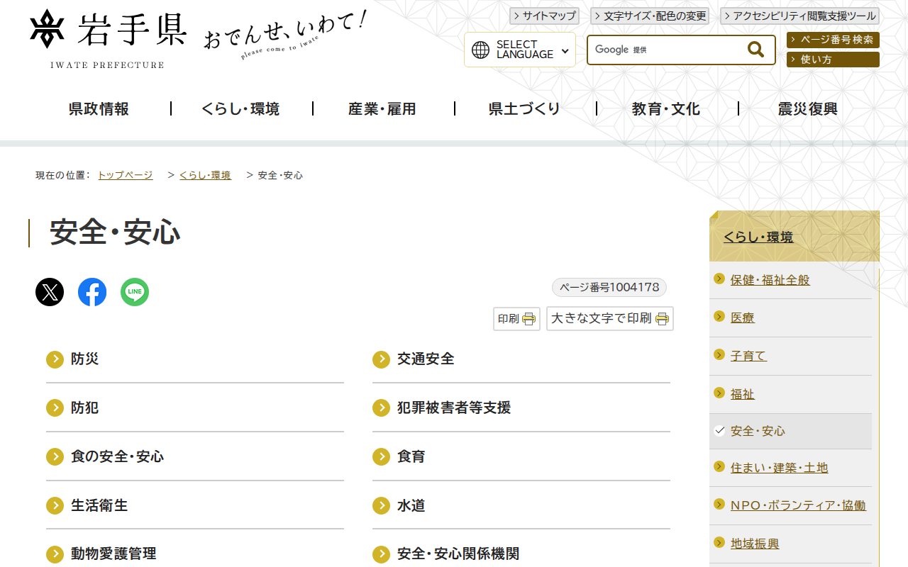This screenshot has height=567, width=908.
Task: Open 震災復興 navigation menu
Action: click(808, 109)
